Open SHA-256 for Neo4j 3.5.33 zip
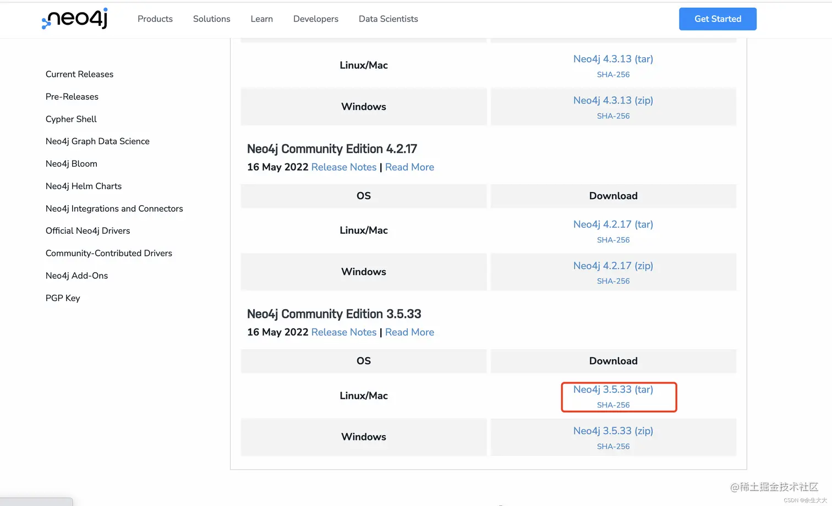832x506 pixels. tap(613, 447)
